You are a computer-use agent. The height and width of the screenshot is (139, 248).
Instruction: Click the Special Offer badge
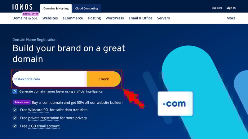coord(30,14)
